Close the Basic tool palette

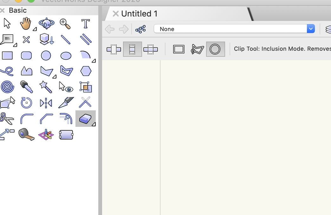point(2,10)
